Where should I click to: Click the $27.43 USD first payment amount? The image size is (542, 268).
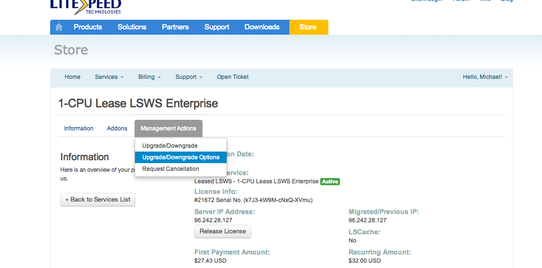pos(210,260)
